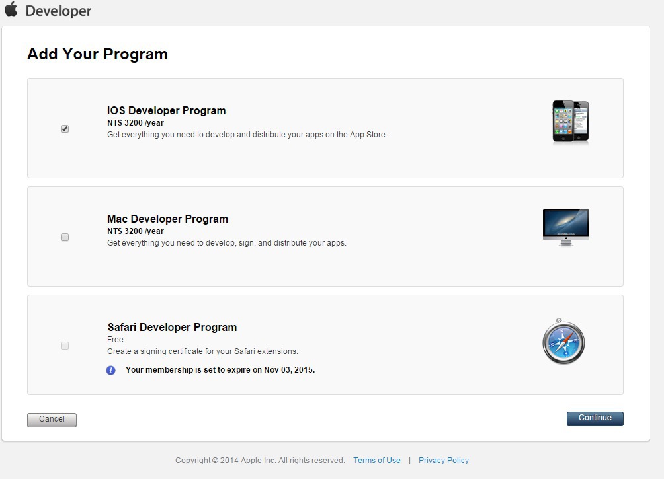The image size is (664, 479).
Task: Check the Mac Developer Program checkbox
Action: (x=65, y=237)
